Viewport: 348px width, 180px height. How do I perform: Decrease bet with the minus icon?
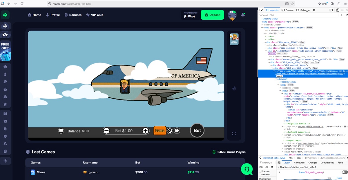click(x=106, y=131)
